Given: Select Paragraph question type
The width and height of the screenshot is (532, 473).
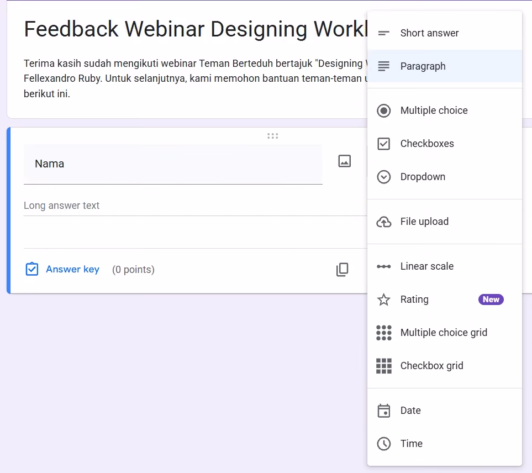Looking at the screenshot, I should (445, 66).
